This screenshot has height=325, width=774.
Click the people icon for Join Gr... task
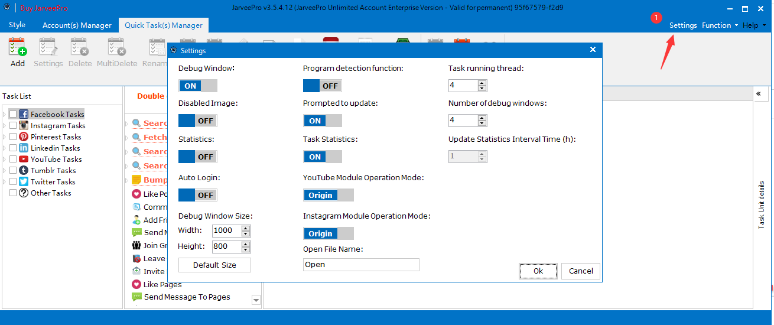click(x=136, y=245)
